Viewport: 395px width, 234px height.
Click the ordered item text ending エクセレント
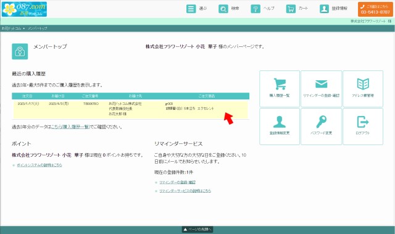(x=189, y=109)
